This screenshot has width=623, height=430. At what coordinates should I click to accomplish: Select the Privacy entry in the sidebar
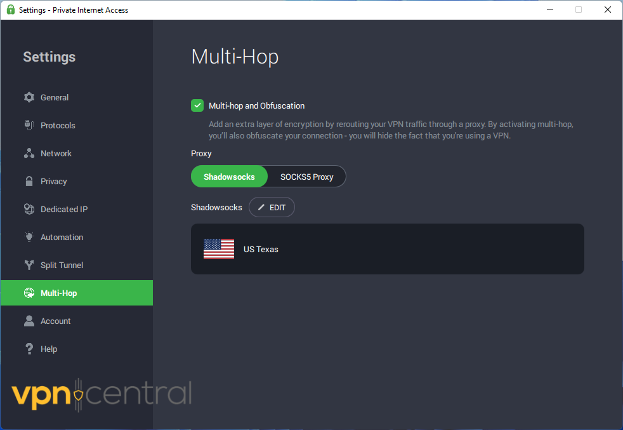point(54,181)
